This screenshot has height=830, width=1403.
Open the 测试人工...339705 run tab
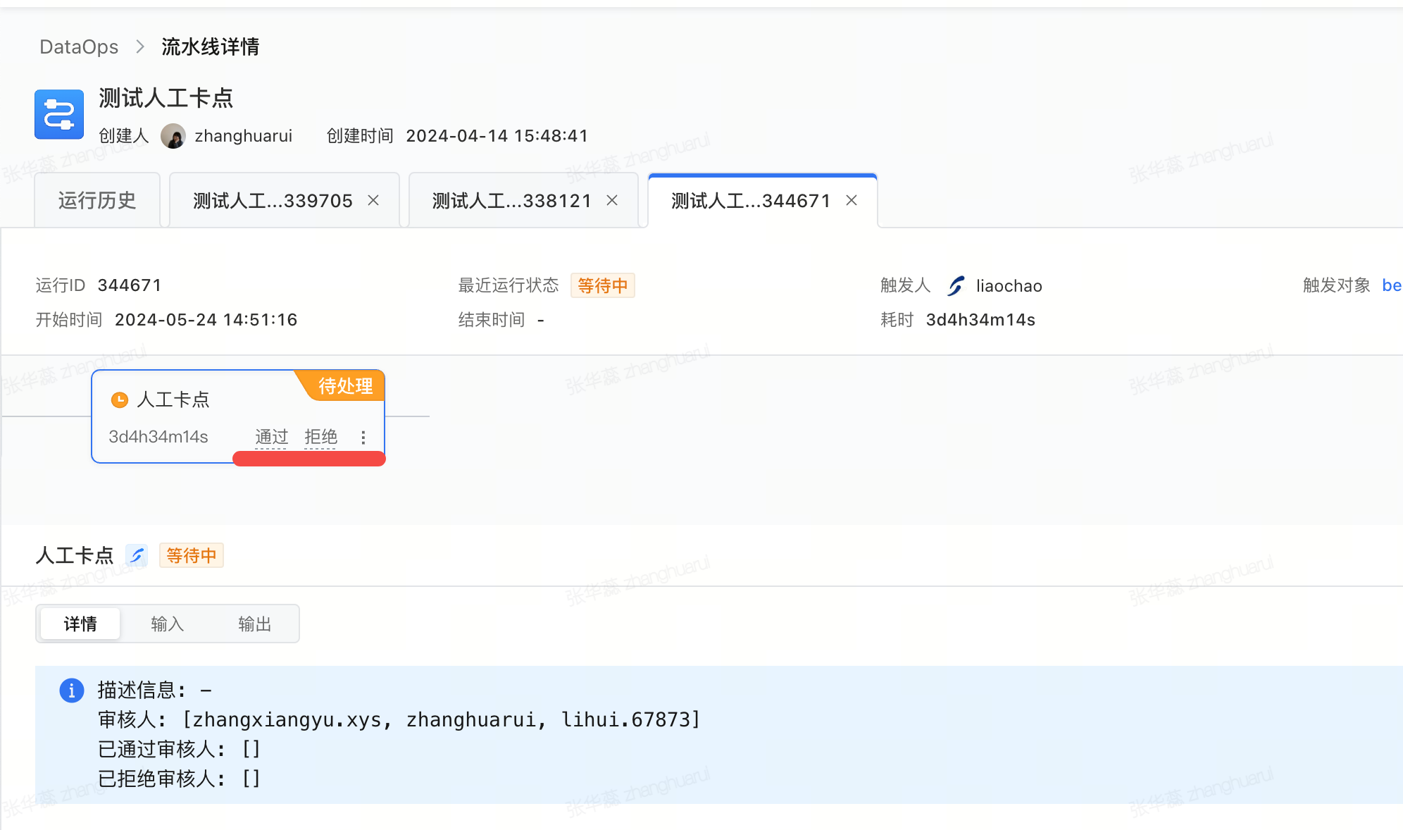[x=273, y=201]
